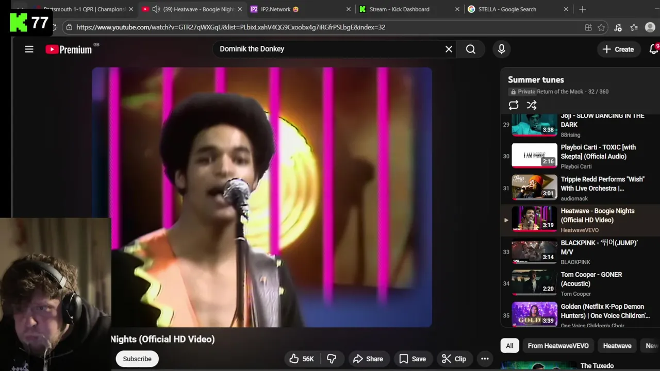The height and width of the screenshot is (371, 660).
Task: Mute the Heatwave tab audio icon
Action: pos(156,9)
